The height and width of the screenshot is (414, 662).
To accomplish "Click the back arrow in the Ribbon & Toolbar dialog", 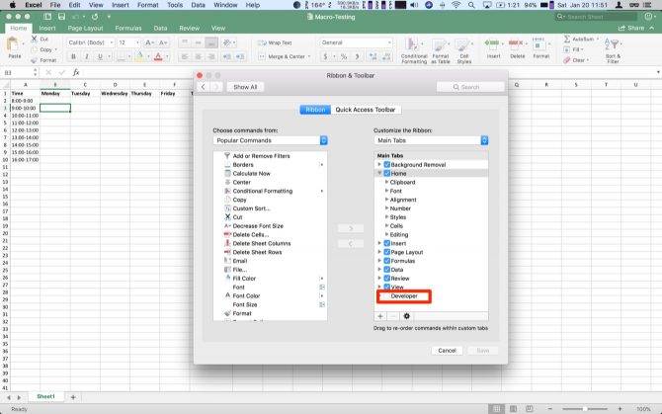I will (x=204, y=87).
